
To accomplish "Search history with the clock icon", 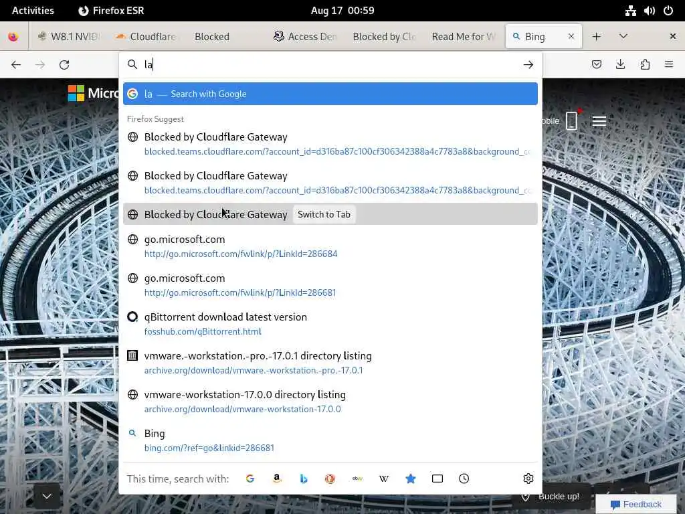I will coord(464,479).
